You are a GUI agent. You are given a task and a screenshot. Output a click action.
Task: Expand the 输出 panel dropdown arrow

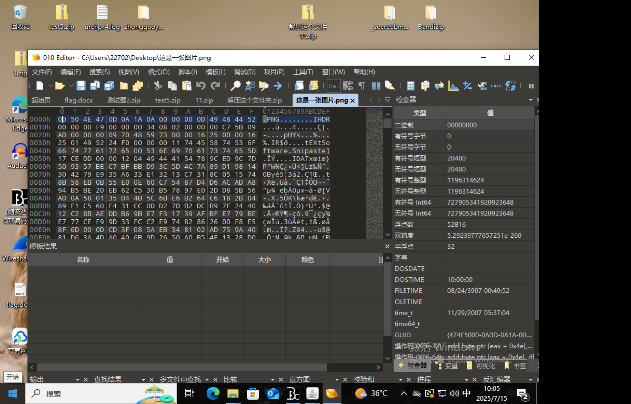[x=77, y=380]
